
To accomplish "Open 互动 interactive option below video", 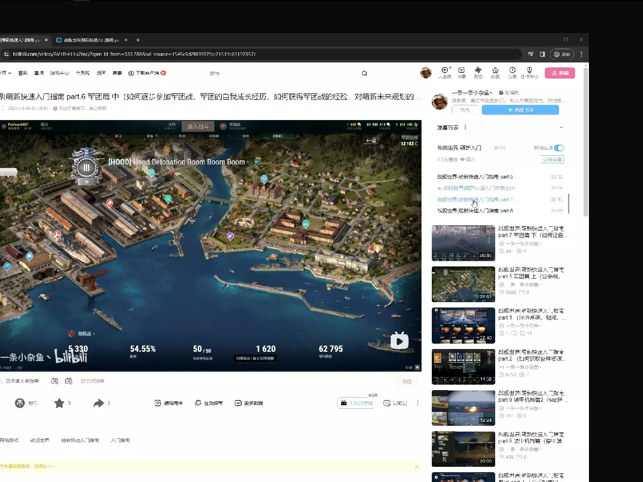I will pyautogui.click(x=209, y=403).
